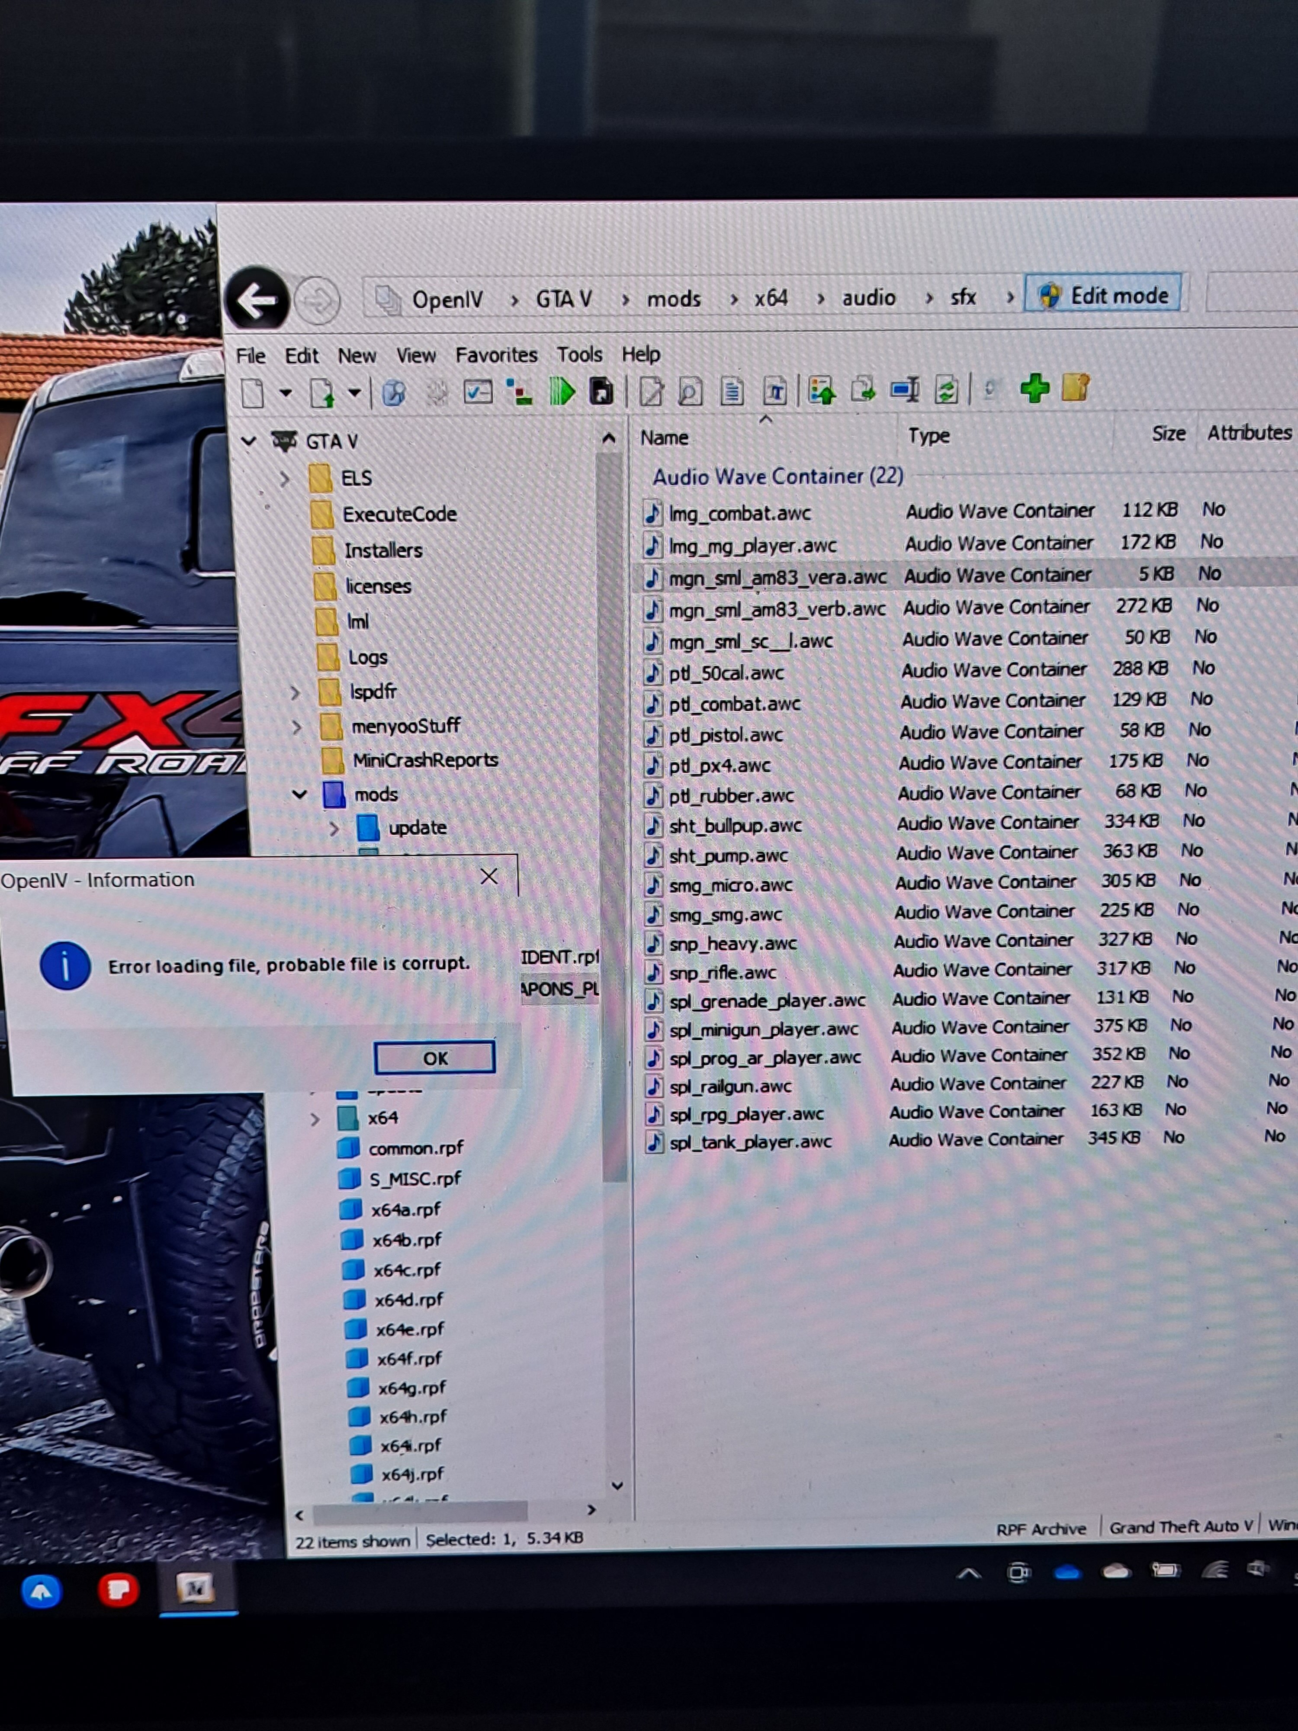Click the rename toolbar icon

click(905, 390)
